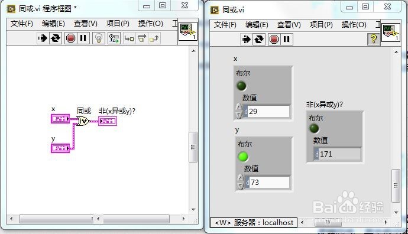Click Pause button in front panel window
The width and height of the screenshot is (408, 234).
click(x=286, y=40)
